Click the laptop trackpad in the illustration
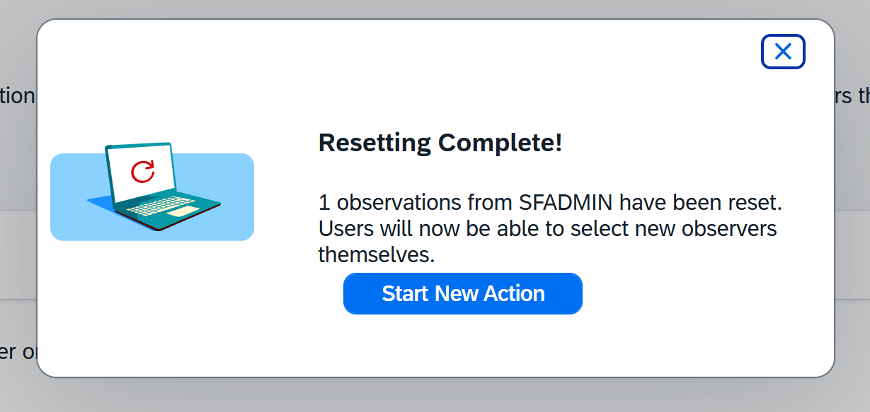 click(183, 211)
